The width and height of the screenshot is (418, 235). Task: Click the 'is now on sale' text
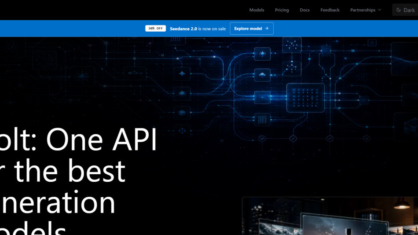pos(212,29)
